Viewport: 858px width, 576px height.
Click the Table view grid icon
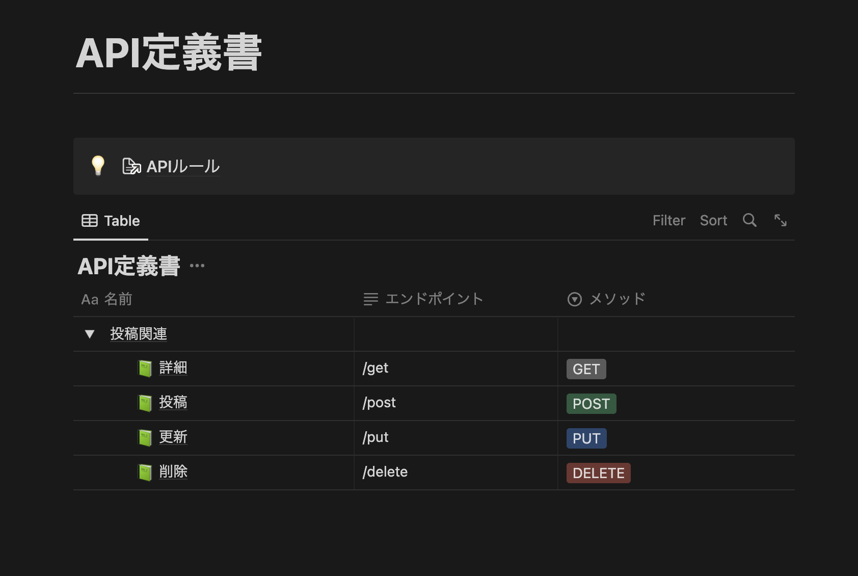89,220
